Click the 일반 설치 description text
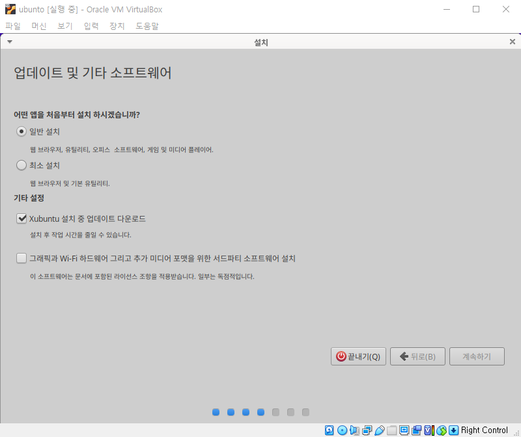This screenshot has height=437, width=521. [x=122, y=150]
